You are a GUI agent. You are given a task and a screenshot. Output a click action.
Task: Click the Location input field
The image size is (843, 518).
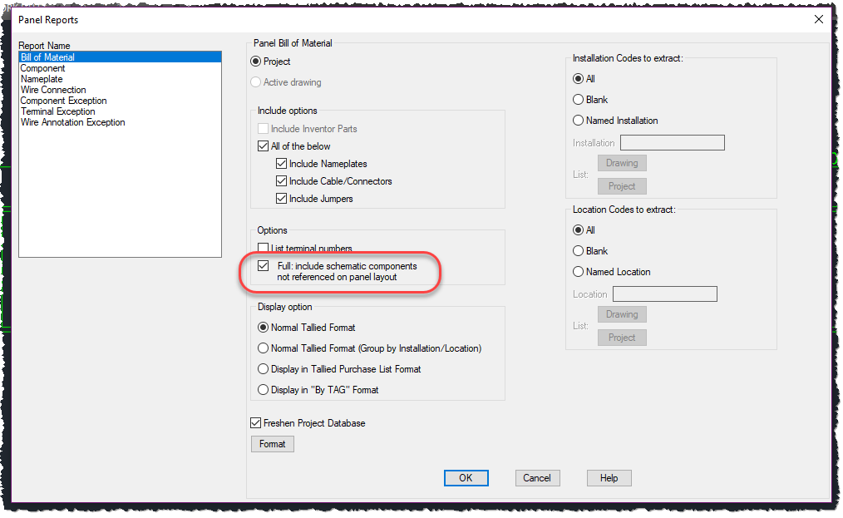click(664, 294)
